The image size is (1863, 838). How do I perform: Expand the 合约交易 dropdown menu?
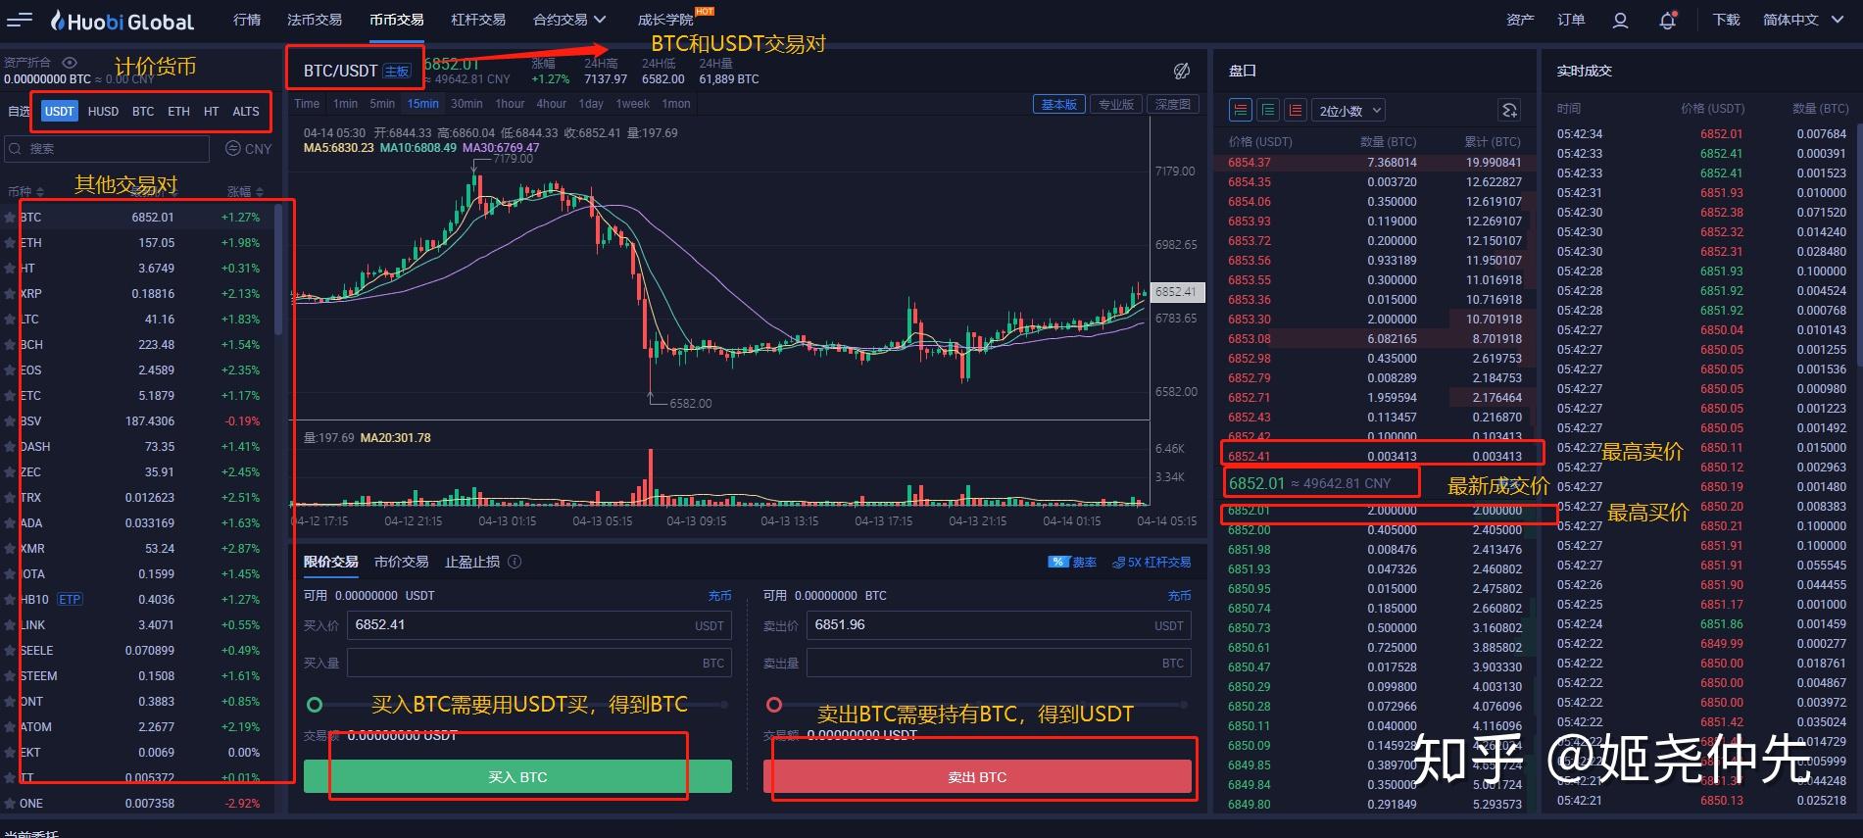coord(569,20)
